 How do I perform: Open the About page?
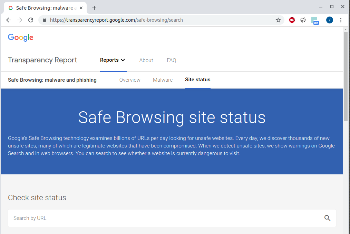click(146, 60)
